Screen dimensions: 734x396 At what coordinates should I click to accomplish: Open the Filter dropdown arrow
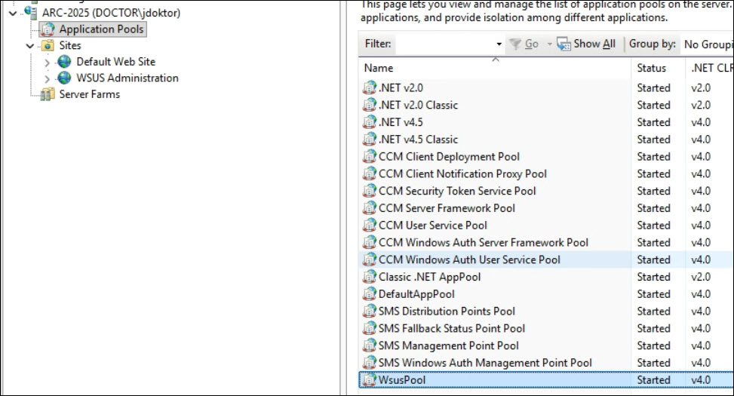[499, 45]
